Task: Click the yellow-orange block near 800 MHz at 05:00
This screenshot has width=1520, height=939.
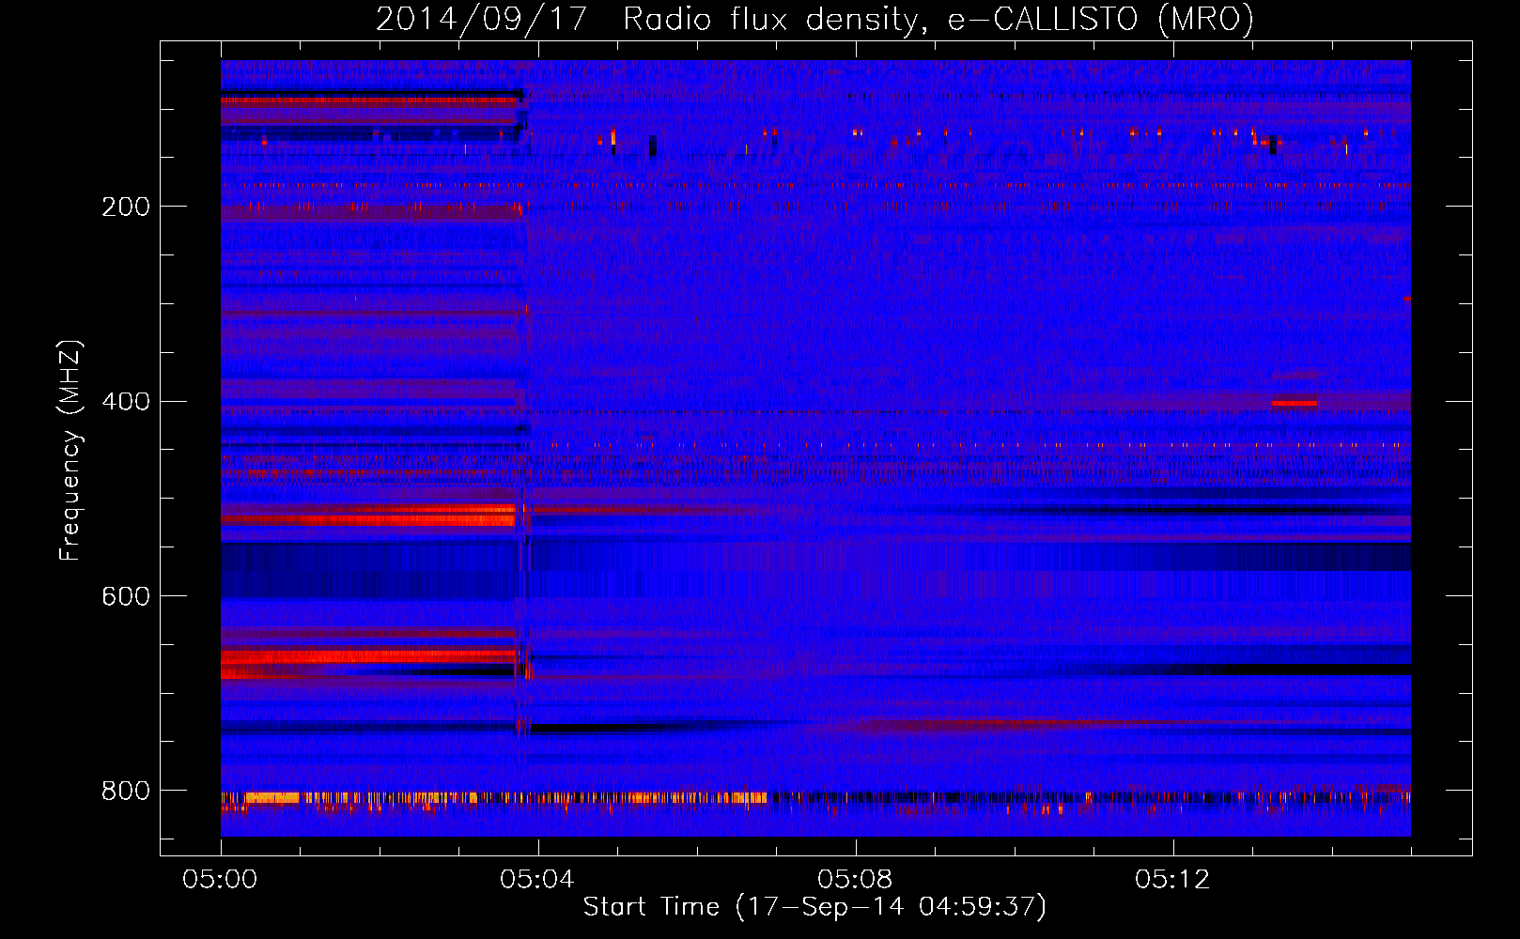Action: tap(272, 798)
